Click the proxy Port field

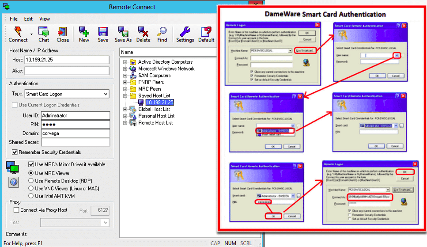point(100,210)
